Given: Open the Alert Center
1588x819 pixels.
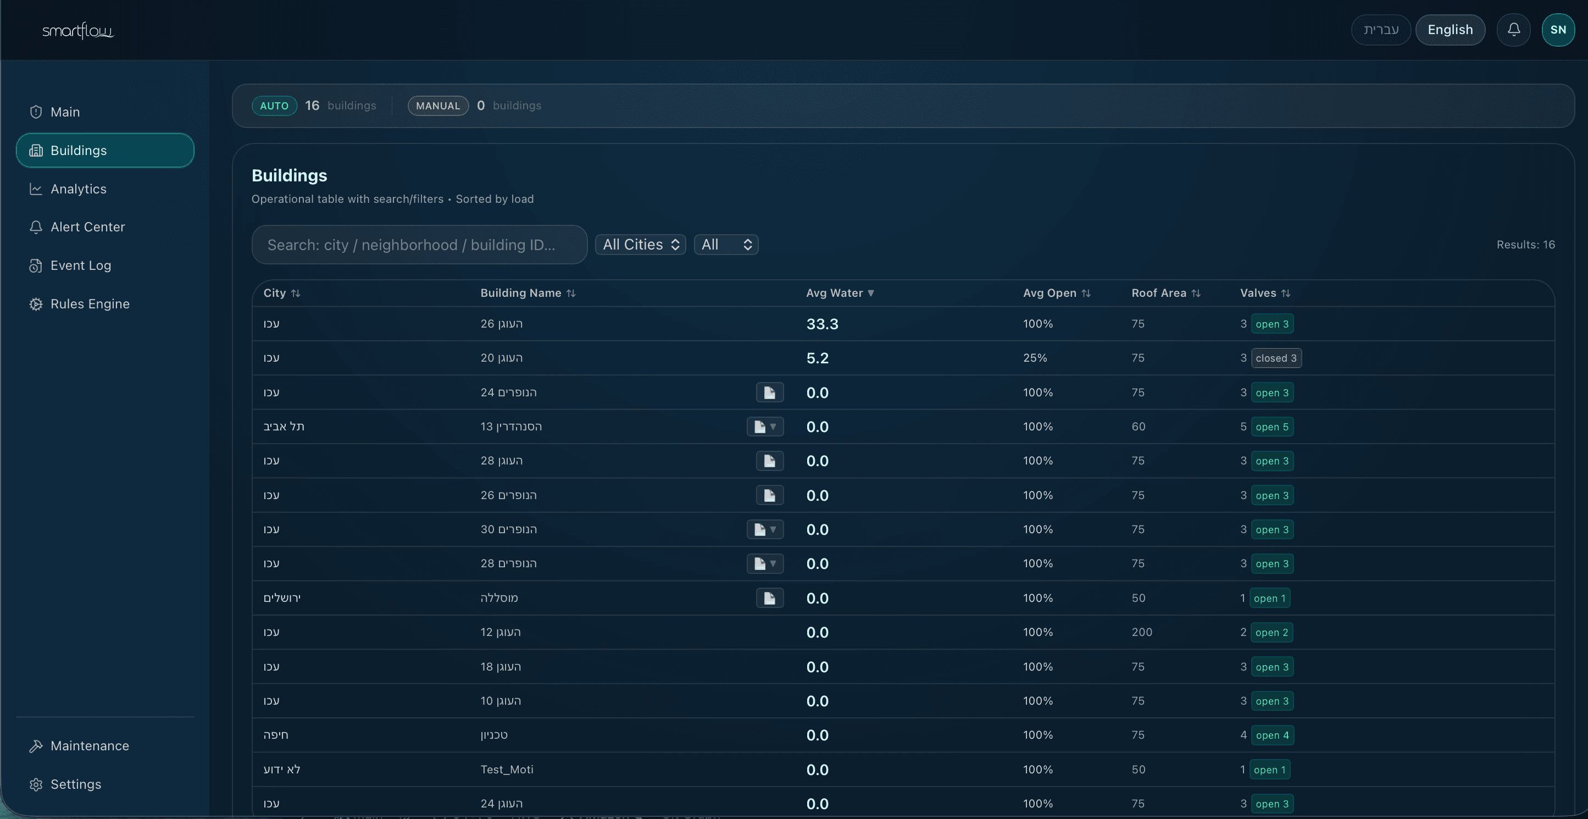Looking at the screenshot, I should (x=88, y=227).
